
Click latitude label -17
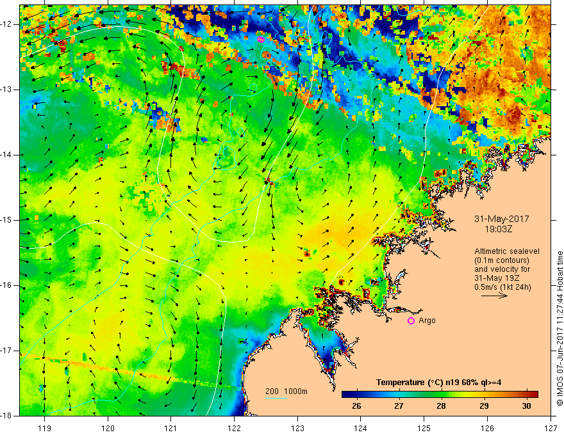pos(6,351)
